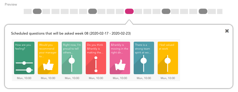Open the 'I feel valued at work' card
Image resolution: width=238 pixels, height=92 pixels.
[x=168, y=58]
